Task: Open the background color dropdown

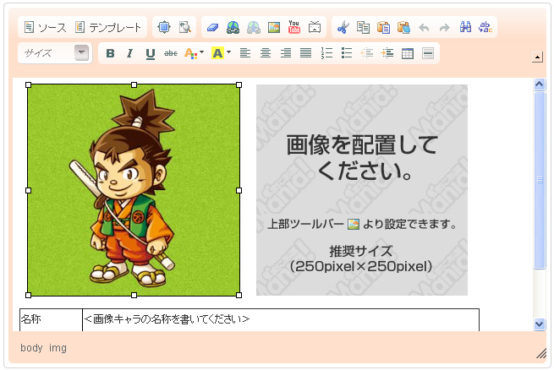Action: [228, 54]
